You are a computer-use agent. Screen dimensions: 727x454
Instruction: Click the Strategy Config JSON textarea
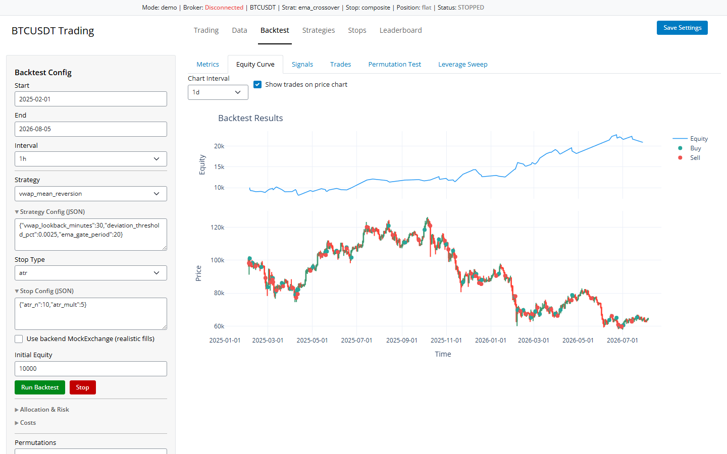click(91, 235)
